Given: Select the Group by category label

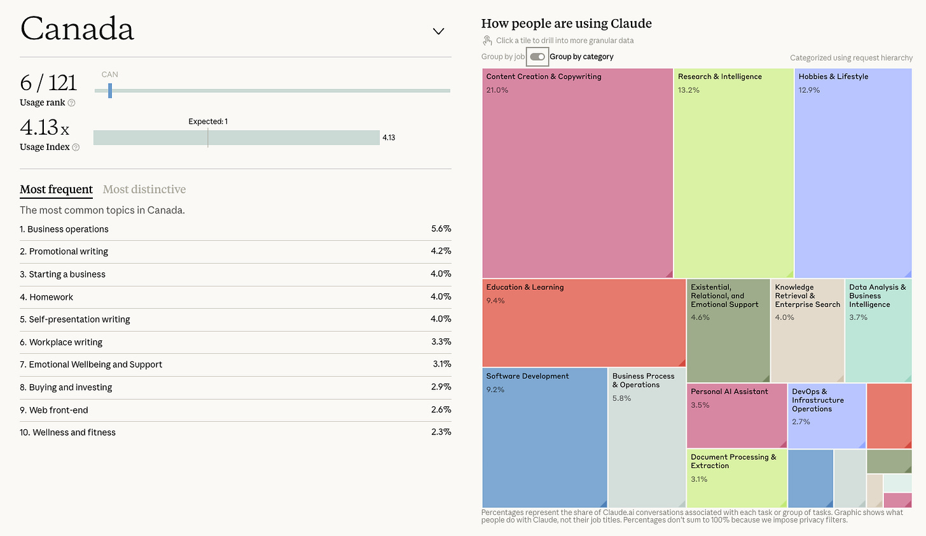Looking at the screenshot, I should pos(581,57).
